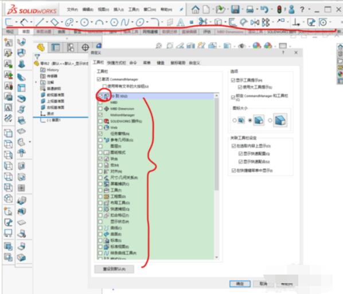Open the Save icon dropdown arrow

click(x=243, y=9)
